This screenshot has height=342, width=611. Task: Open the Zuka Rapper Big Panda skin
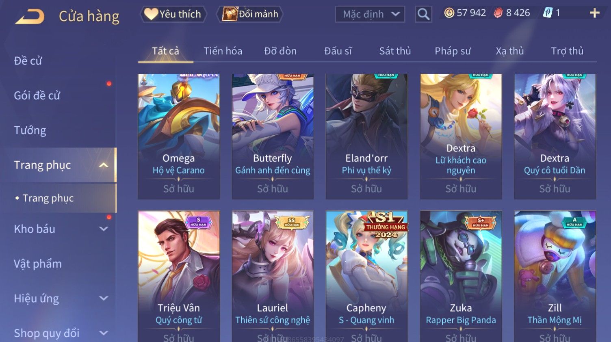point(461,276)
